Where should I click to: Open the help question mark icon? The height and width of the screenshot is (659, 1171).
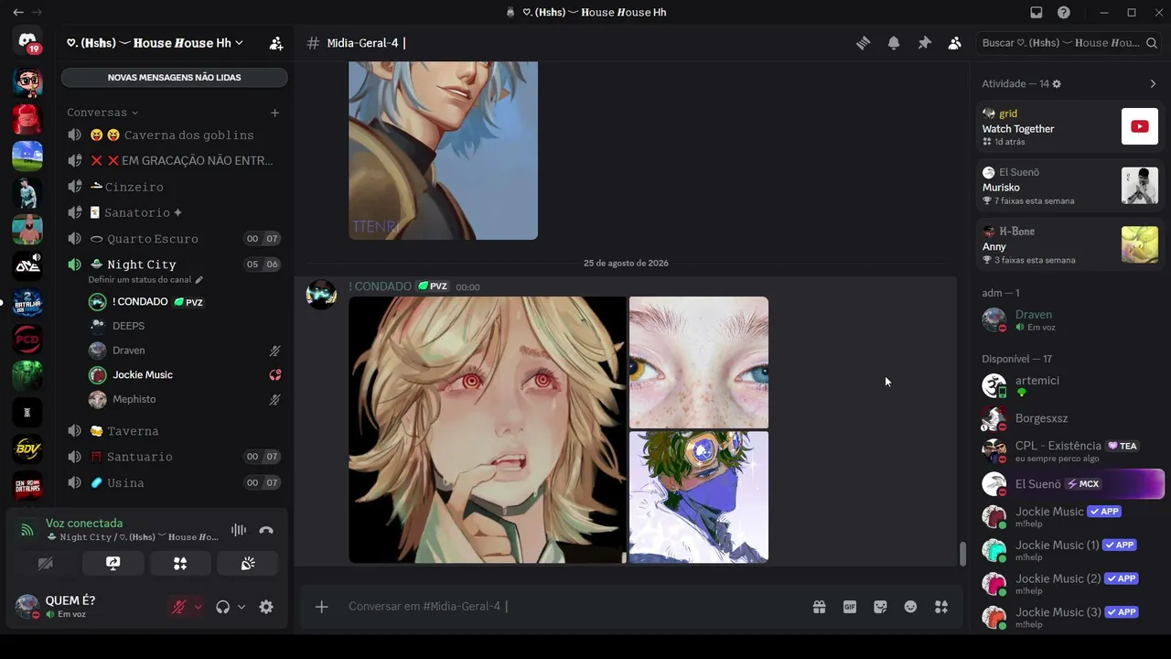1064,13
